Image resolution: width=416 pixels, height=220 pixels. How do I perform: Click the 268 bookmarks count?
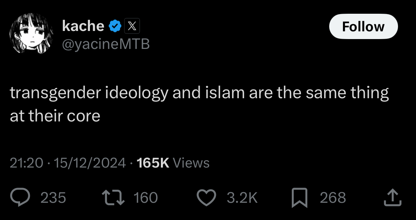333,198
